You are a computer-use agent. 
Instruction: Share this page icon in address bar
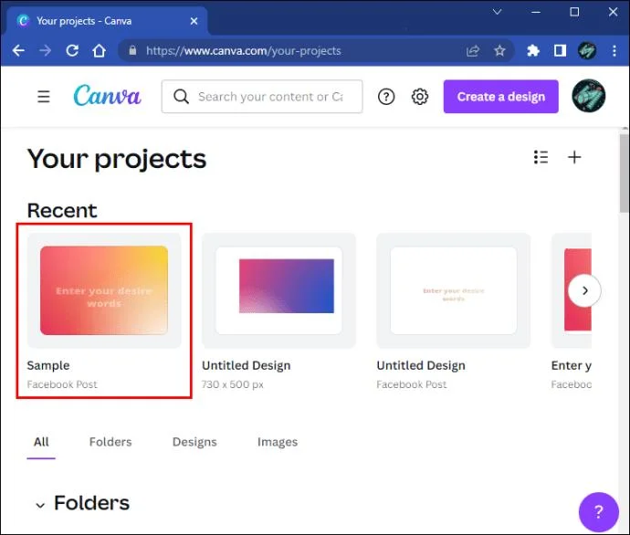(x=473, y=50)
